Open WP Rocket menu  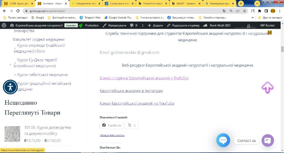pos(267,25)
